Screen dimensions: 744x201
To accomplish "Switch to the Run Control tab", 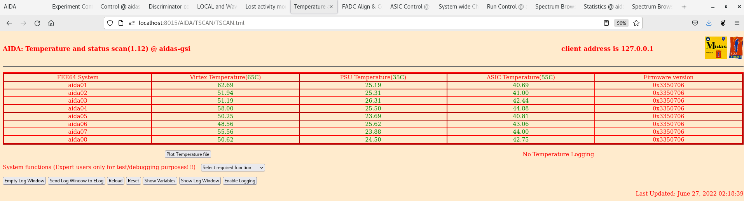I will 507,7.
